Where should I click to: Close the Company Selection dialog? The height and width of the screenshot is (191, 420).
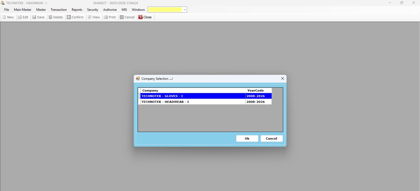pyautogui.click(x=282, y=78)
